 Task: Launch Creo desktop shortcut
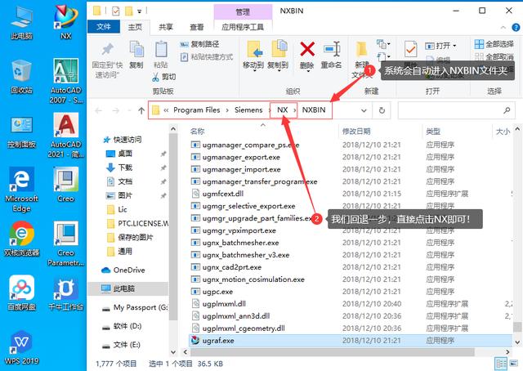[x=65, y=185]
